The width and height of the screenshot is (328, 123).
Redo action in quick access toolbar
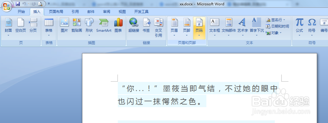click(x=33, y=4)
